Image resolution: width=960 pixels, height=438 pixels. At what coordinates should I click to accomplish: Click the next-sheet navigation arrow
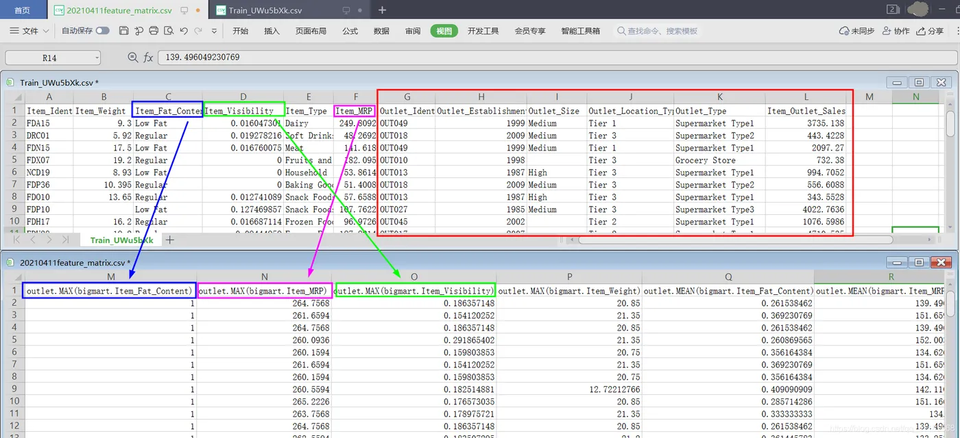[x=49, y=240]
